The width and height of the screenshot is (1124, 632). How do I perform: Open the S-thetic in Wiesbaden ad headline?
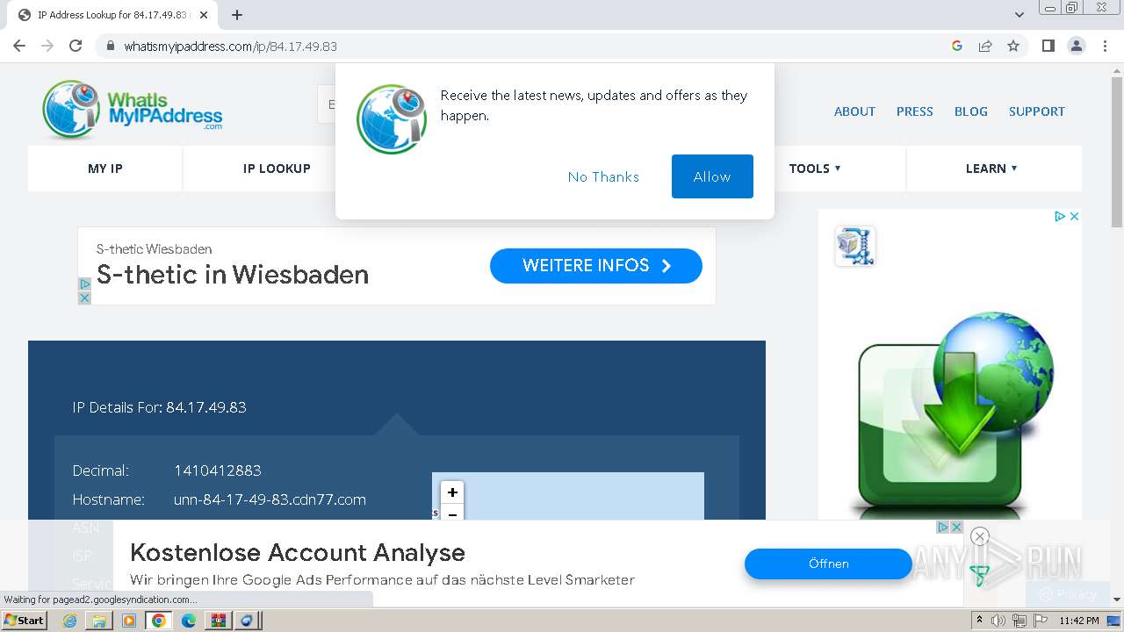[233, 275]
